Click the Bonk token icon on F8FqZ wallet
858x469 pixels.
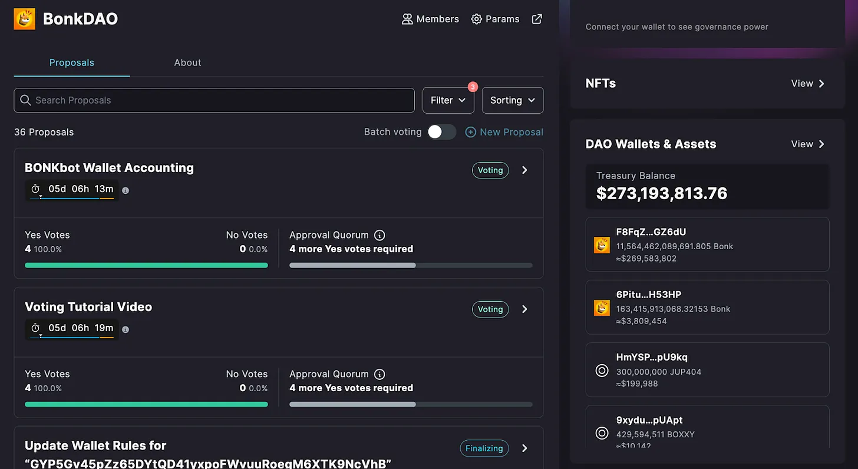602,245
